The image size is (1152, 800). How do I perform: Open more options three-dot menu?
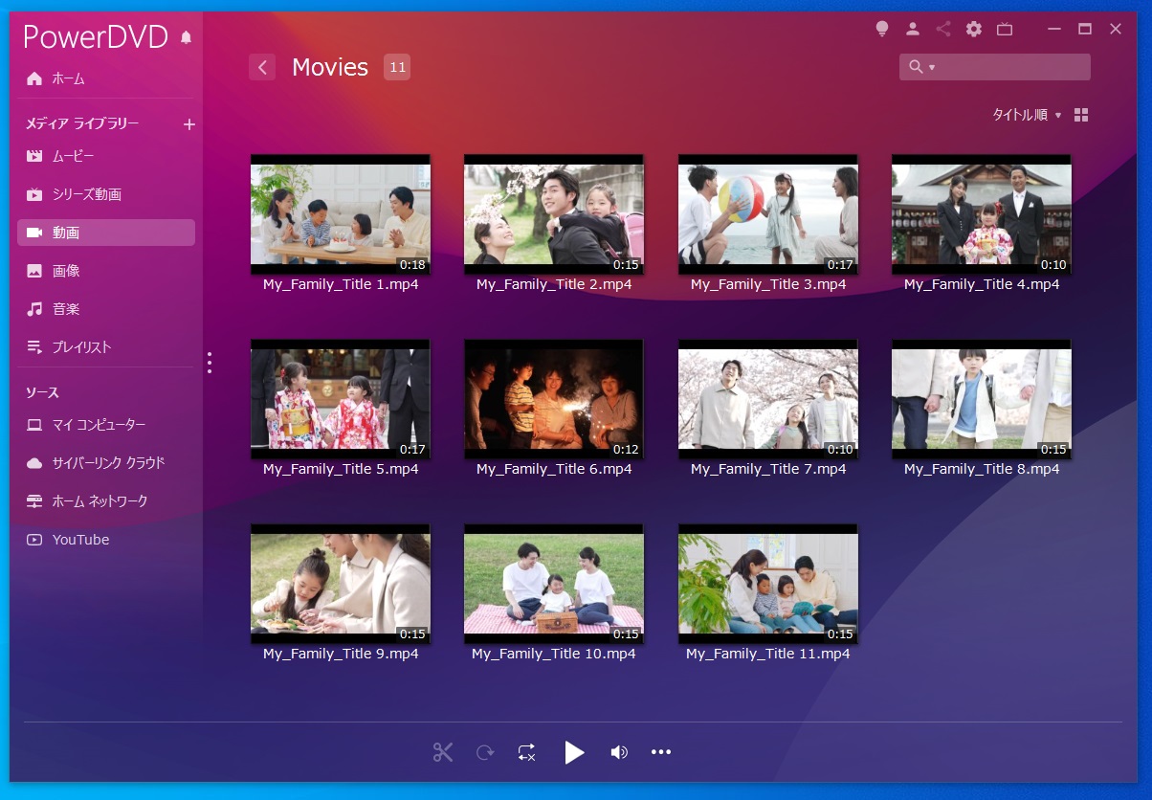coord(661,752)
